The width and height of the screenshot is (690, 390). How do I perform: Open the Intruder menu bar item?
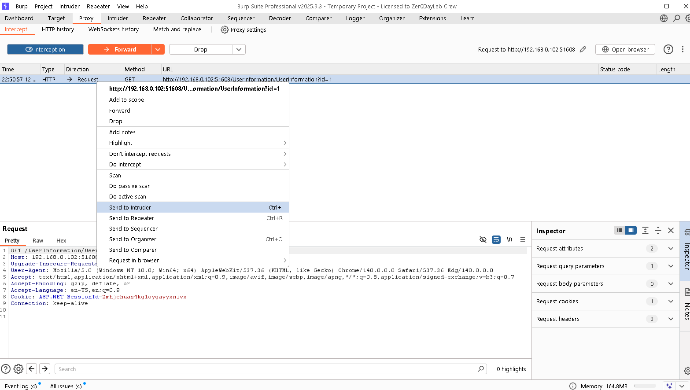(x=70, y=7)
